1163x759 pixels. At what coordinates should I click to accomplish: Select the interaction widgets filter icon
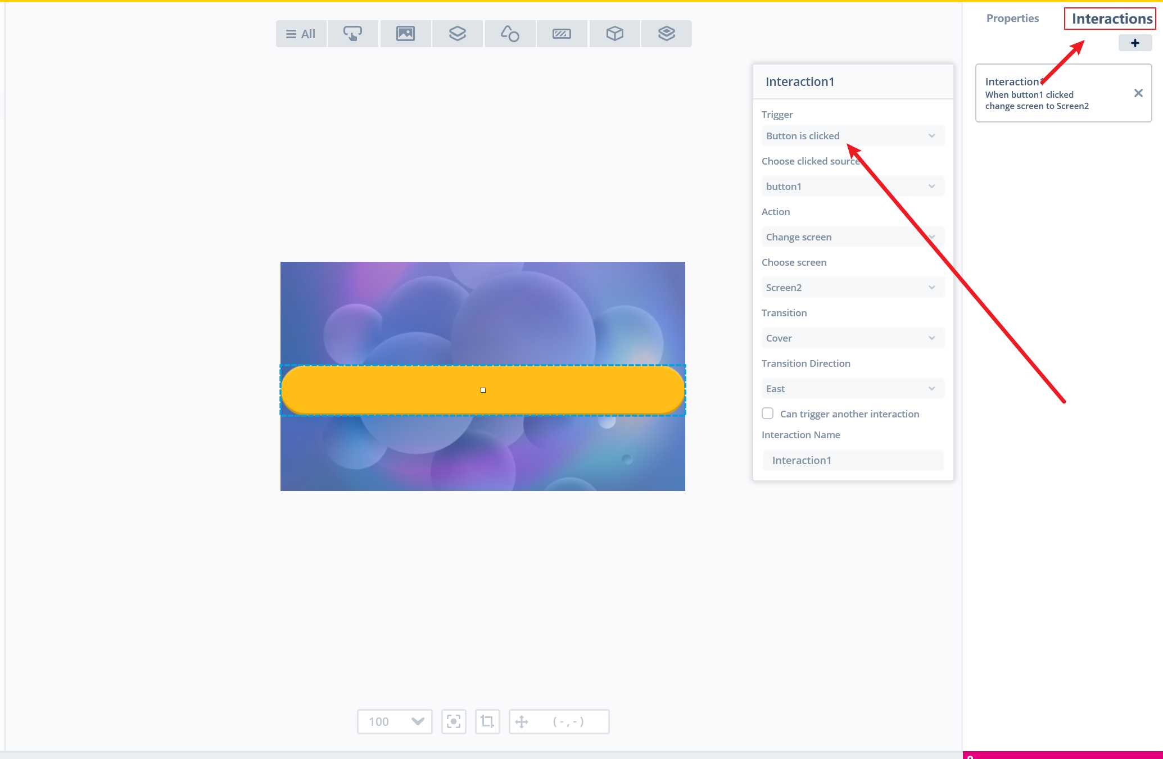point(352,34)
